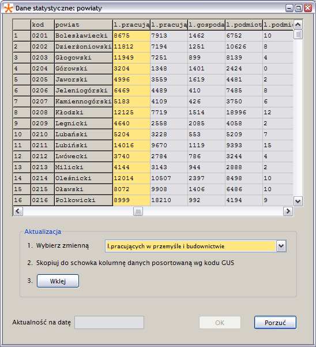Click table vertical scrollbar up arrow
Image resolution: width=316 pixels, height=347 pixels.
[298, 24]
